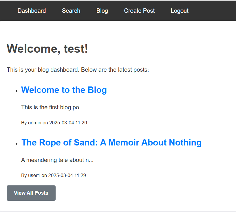
Task: Open the 'Welcome to the Blog' post
Action: tap(64, 90)
